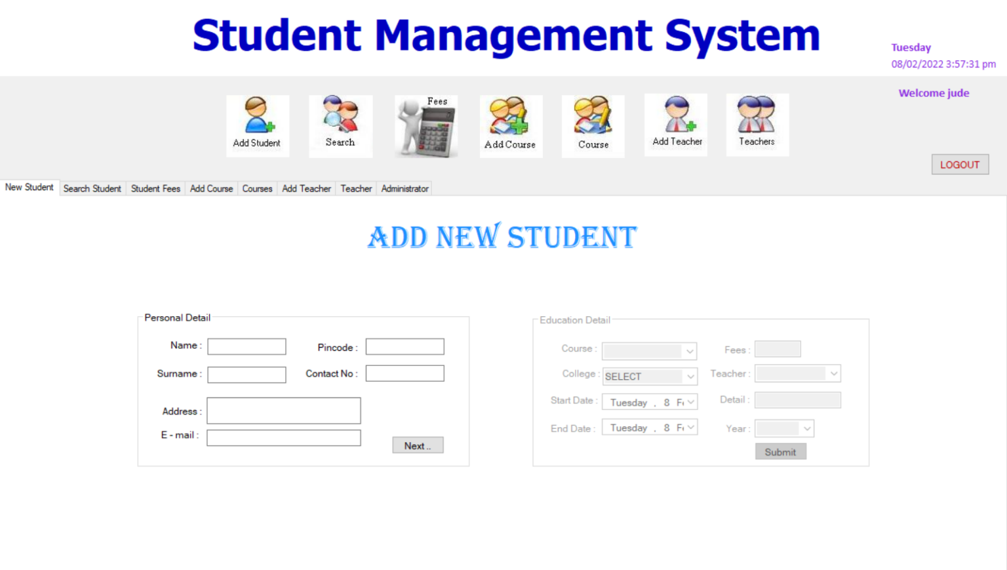Open the Course dropdown under Education Detail

(x=690, y=351)
